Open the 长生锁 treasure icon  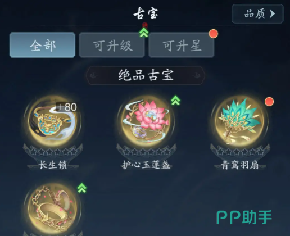(53, 121)
